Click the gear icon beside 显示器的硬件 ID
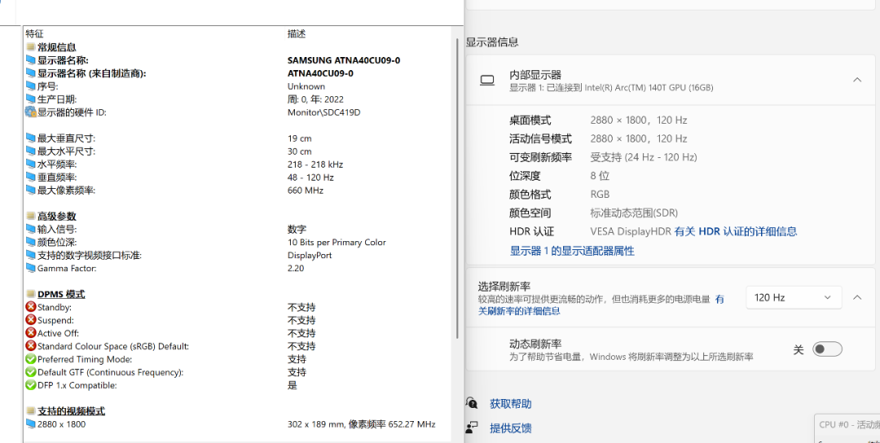 pos(30,112)
